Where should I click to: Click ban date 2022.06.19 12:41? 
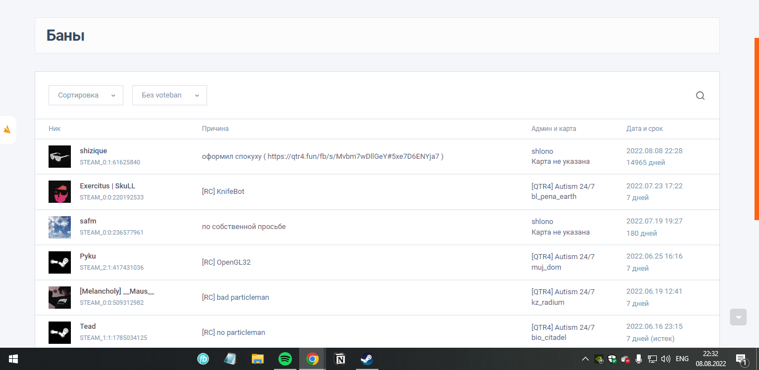click(654, 291)
